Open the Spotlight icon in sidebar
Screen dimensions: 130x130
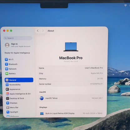(8, 112)
